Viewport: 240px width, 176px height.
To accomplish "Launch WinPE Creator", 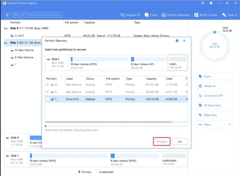I will pos(206,15).
